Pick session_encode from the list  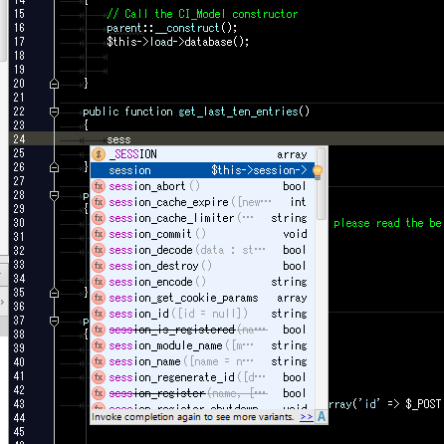[x=202, y=282]
